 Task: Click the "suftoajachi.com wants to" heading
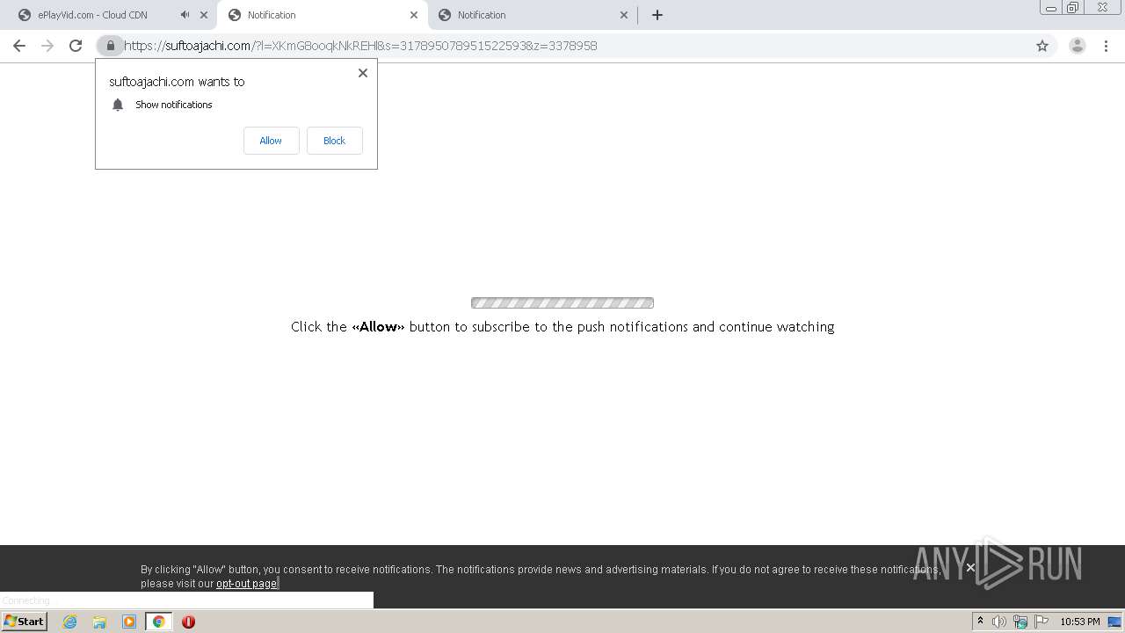point(177,82)
